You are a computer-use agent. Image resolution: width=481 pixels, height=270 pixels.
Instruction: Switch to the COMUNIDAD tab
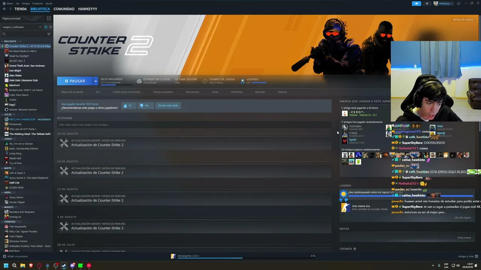point(64,9)
